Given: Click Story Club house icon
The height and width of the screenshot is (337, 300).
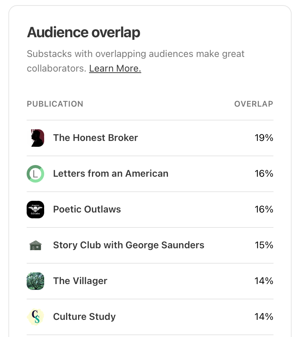Looking at the screenshot, I should pyautogui.click(x=35, y=245).
